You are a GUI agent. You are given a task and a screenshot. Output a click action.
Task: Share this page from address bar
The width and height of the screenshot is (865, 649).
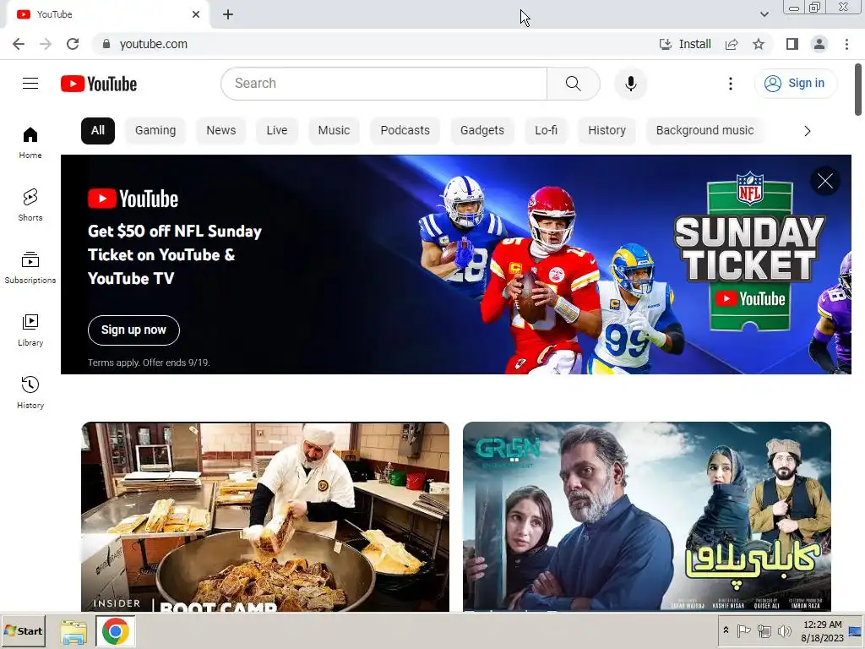click(732, 44)
